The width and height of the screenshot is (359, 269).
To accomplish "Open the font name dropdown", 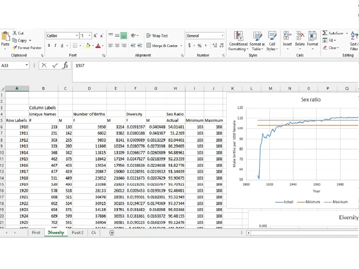I will 76,36.
